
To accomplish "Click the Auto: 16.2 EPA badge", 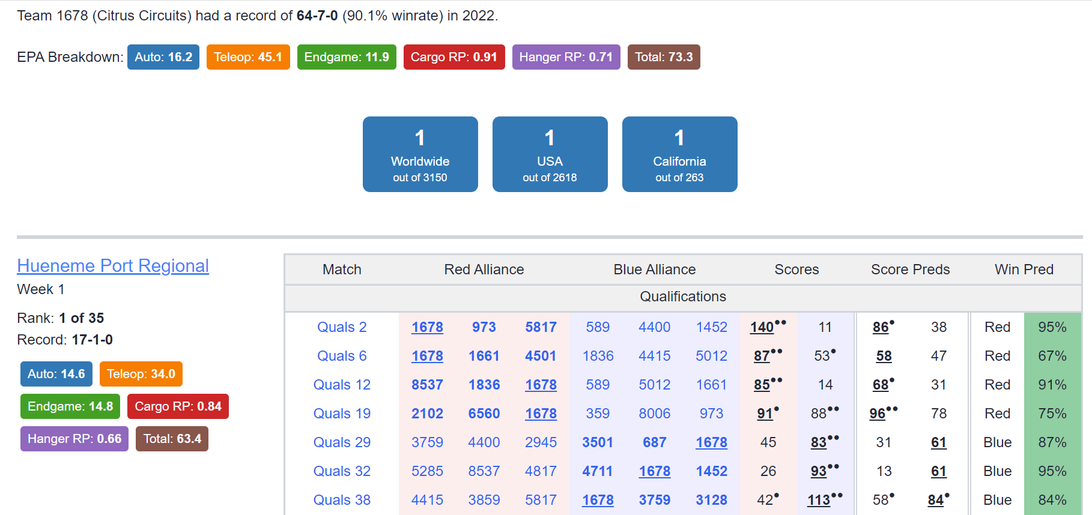I will pyautogui.click(x=163, y=57).
